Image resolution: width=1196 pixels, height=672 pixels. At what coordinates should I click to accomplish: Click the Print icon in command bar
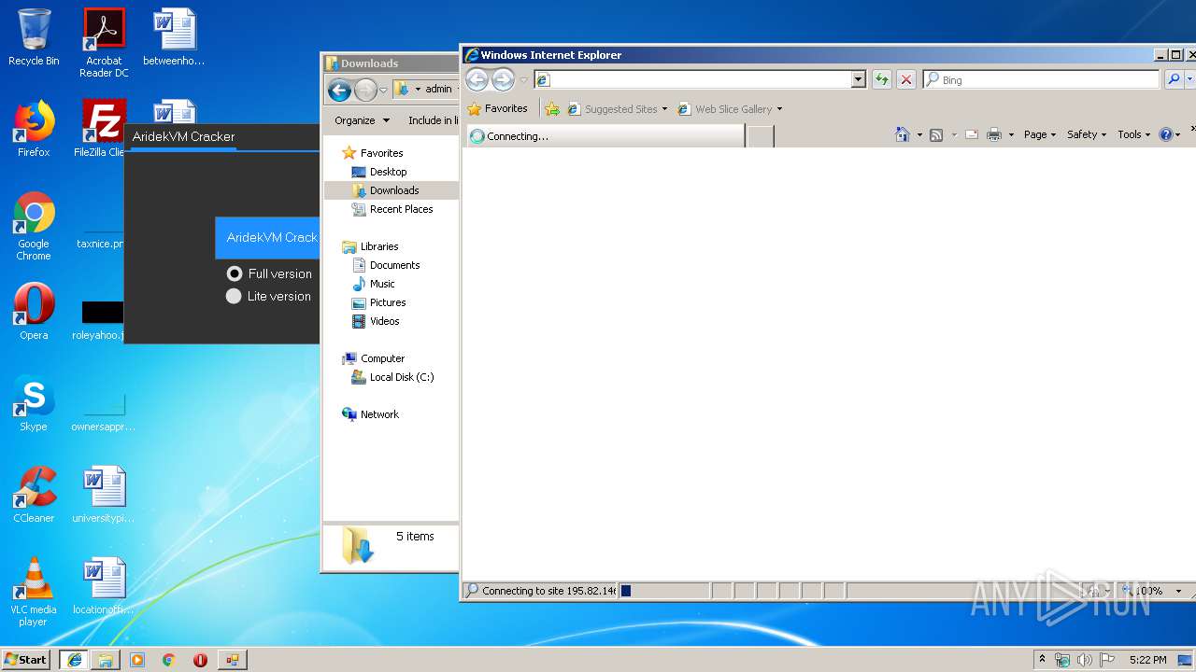click(995, 134)
